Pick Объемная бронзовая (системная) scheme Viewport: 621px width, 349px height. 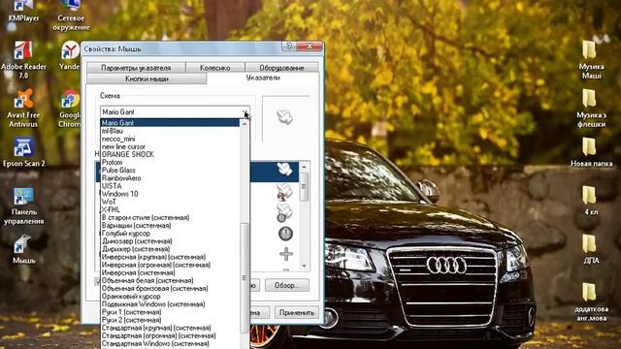pyautogui.click(x=170, y=289)
